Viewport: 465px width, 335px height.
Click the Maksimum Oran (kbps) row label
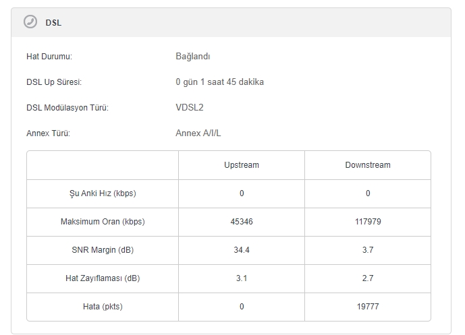[103, 222]
